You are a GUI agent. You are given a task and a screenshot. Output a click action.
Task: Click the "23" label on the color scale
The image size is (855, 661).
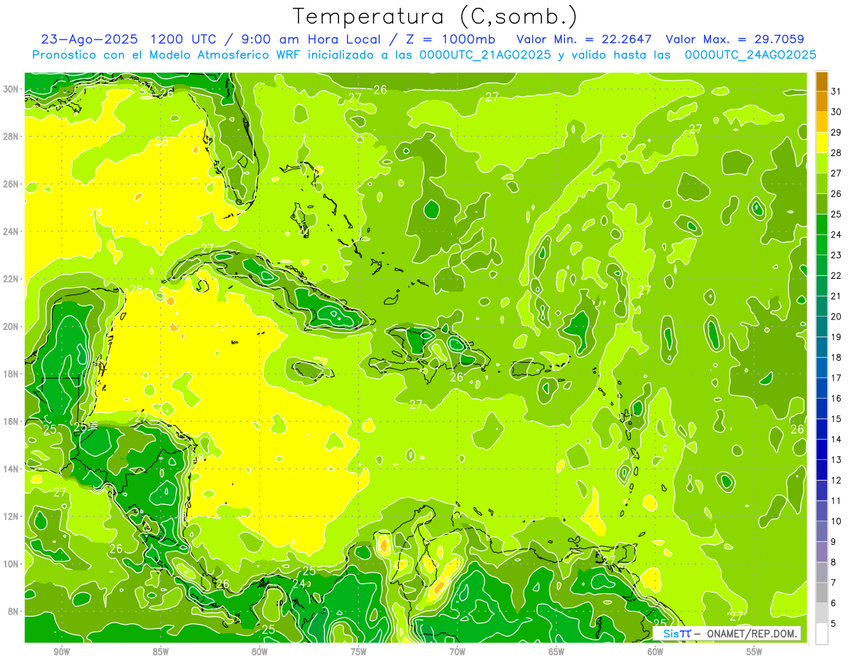pos(836,255)
